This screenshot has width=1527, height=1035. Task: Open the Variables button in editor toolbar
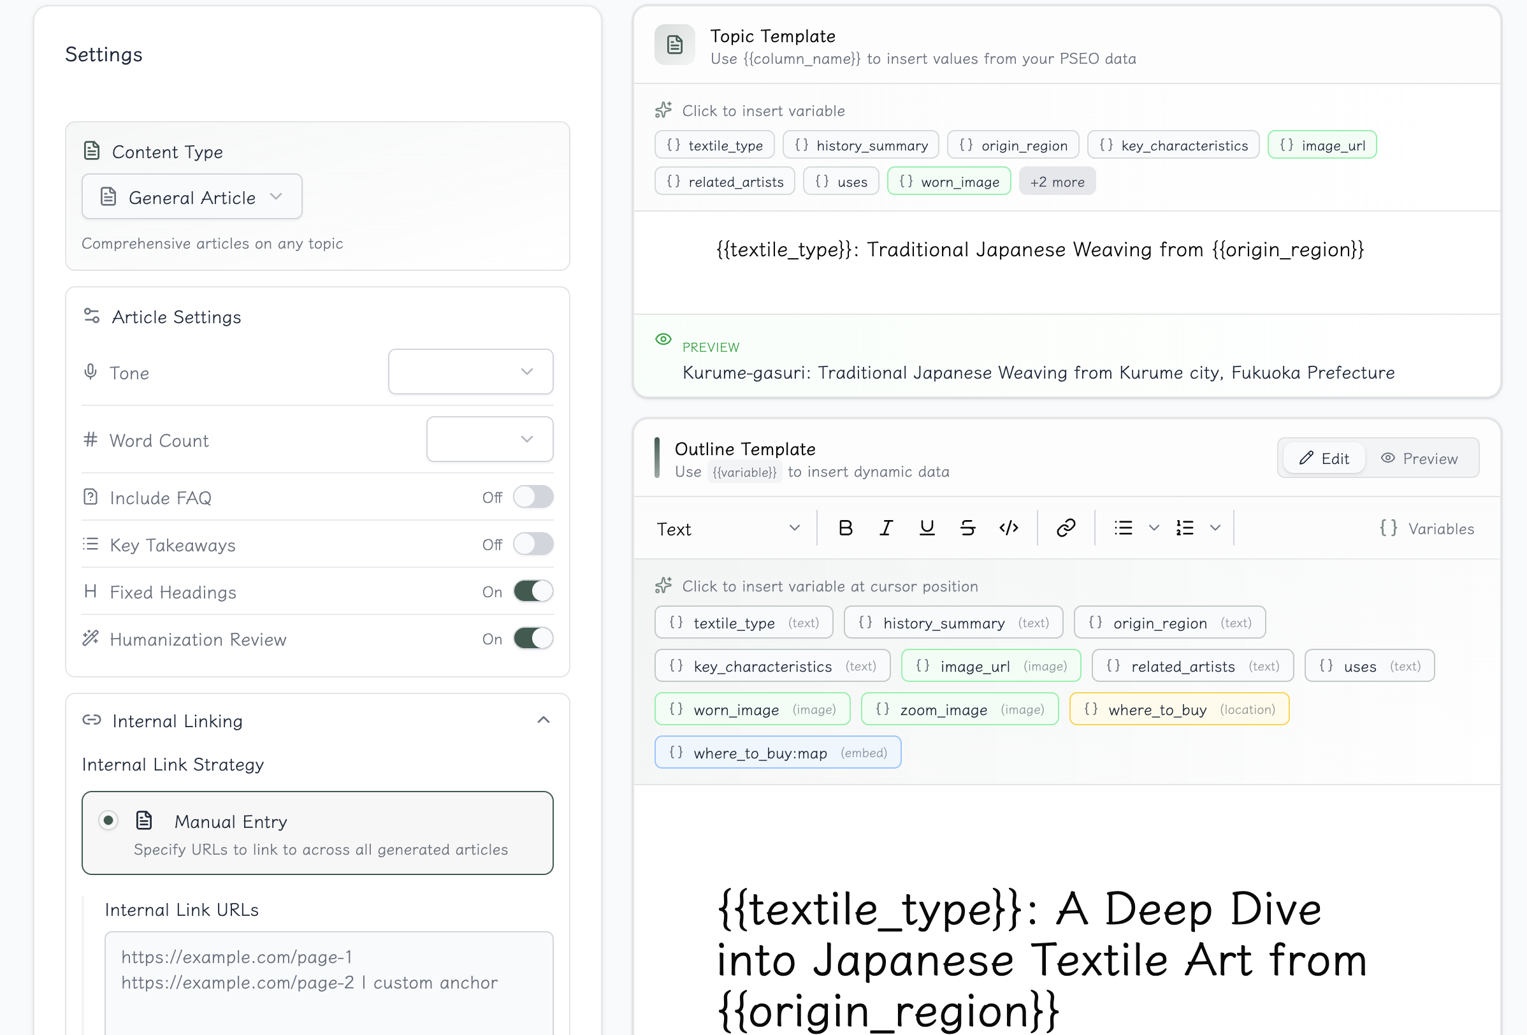coord(1426,529)
